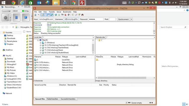Reconnect to the last used server icon
This screenshot has width=189, height=106.
click(69, 15)
